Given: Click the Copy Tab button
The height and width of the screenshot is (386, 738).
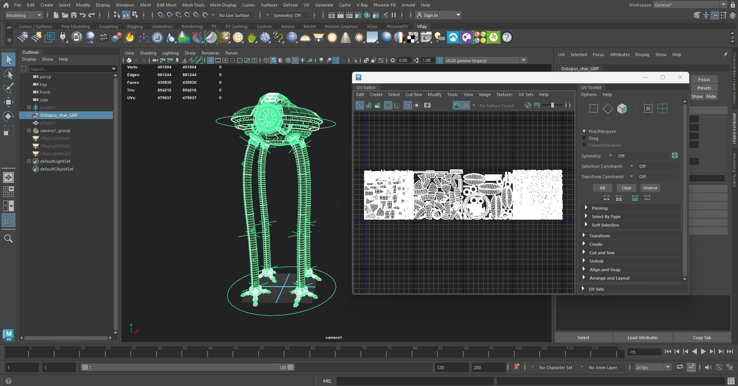Looking at the screenshot, I should pos(702,338).
